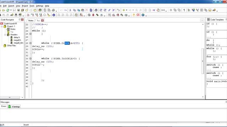Click the Cut scissors icon
Screen dimensions: 227x127
(70, 10)
